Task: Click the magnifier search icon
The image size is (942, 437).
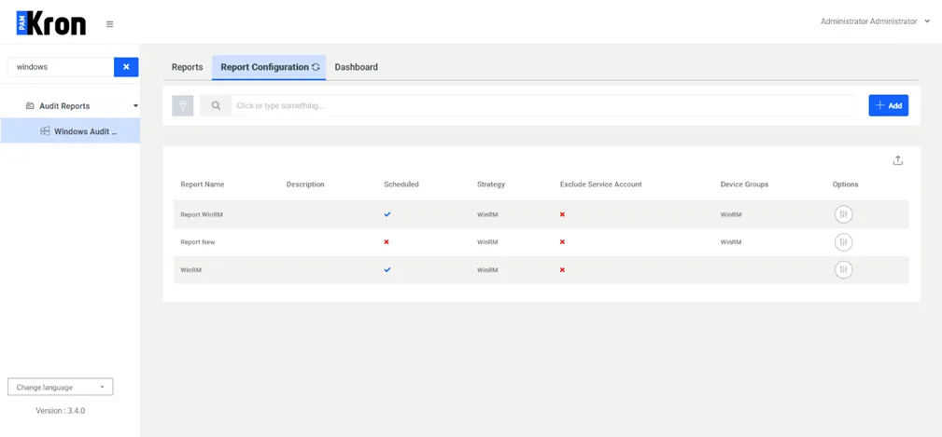Action: [217, 105]
